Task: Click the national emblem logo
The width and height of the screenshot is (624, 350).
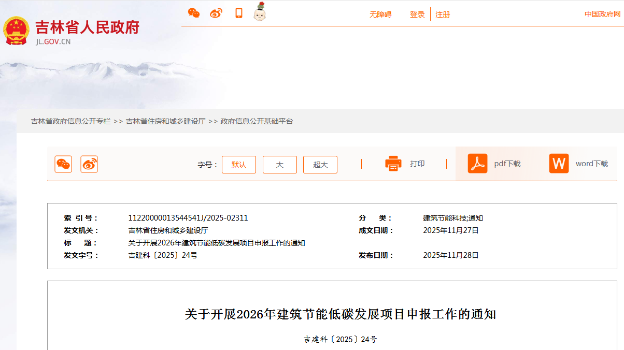Action: click(x=17, y=31)
